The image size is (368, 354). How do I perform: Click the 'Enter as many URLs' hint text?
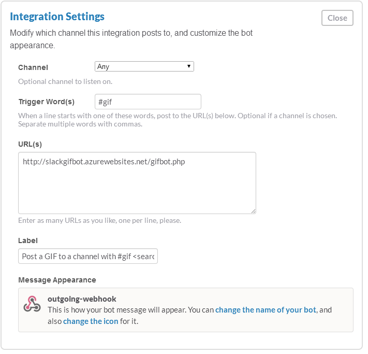coord(99,220)
